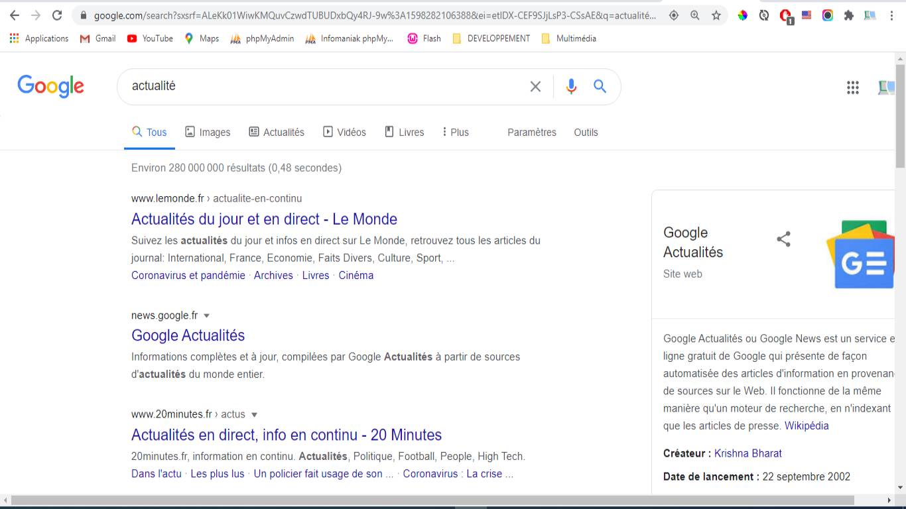Open the Dans l'actu sitelink

157,474
